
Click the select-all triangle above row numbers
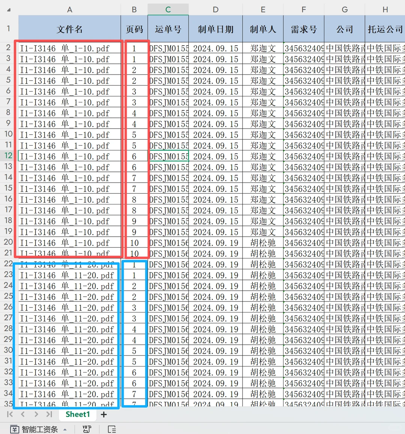click(x=8, y=9)
